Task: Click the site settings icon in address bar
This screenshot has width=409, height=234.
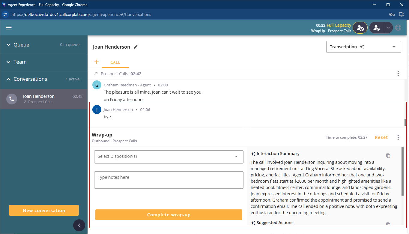Action: (x=5, y=14)
